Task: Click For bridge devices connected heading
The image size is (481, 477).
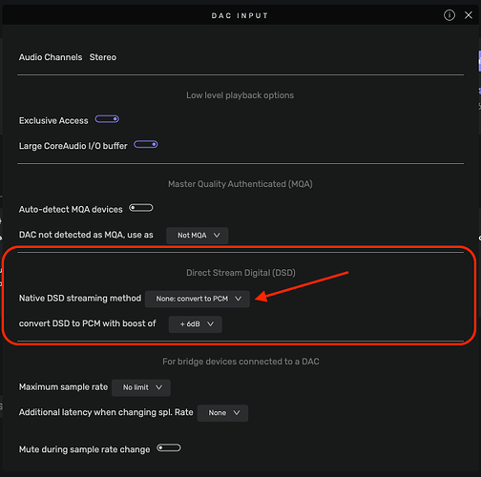Action: coord(240,362)
